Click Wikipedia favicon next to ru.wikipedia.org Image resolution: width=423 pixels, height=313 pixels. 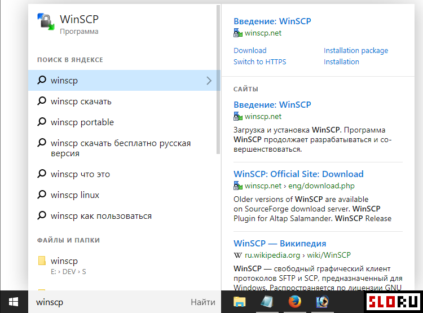tap(237, 255)
